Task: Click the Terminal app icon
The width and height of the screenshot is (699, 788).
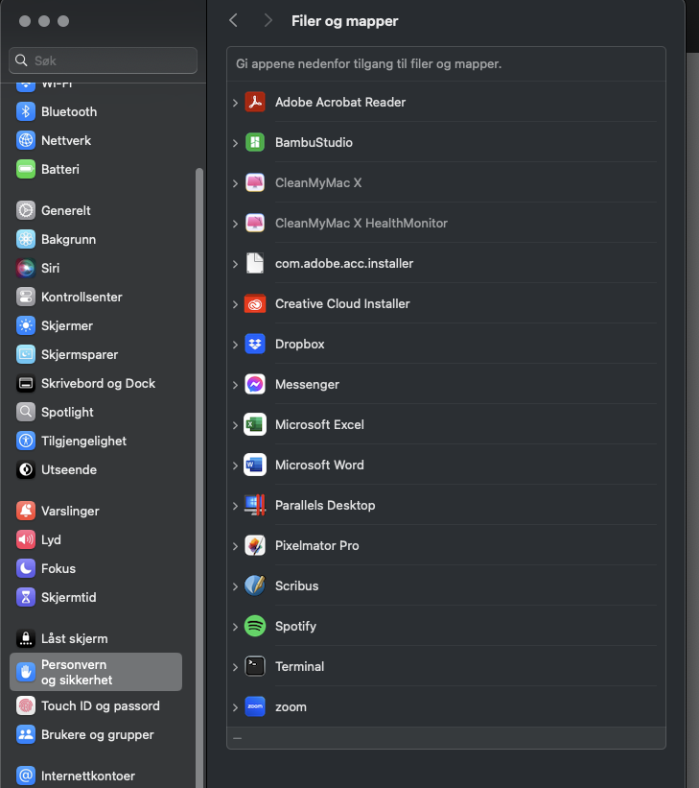Action: click(x=255, y=666)
